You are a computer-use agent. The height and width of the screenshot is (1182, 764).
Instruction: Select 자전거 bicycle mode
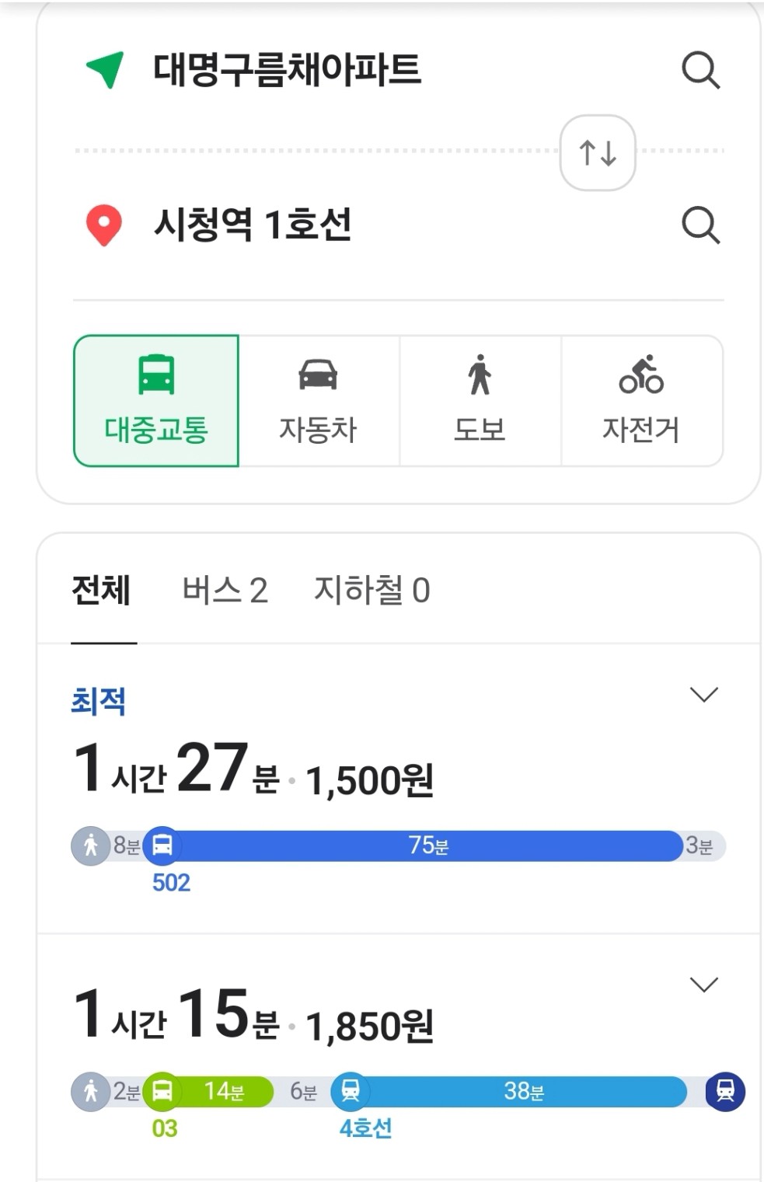pos(642,401)
